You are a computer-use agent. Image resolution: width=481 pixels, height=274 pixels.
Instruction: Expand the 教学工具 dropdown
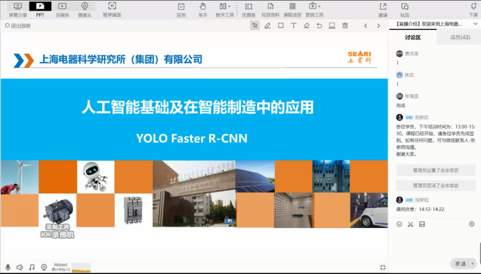point(225,9)
